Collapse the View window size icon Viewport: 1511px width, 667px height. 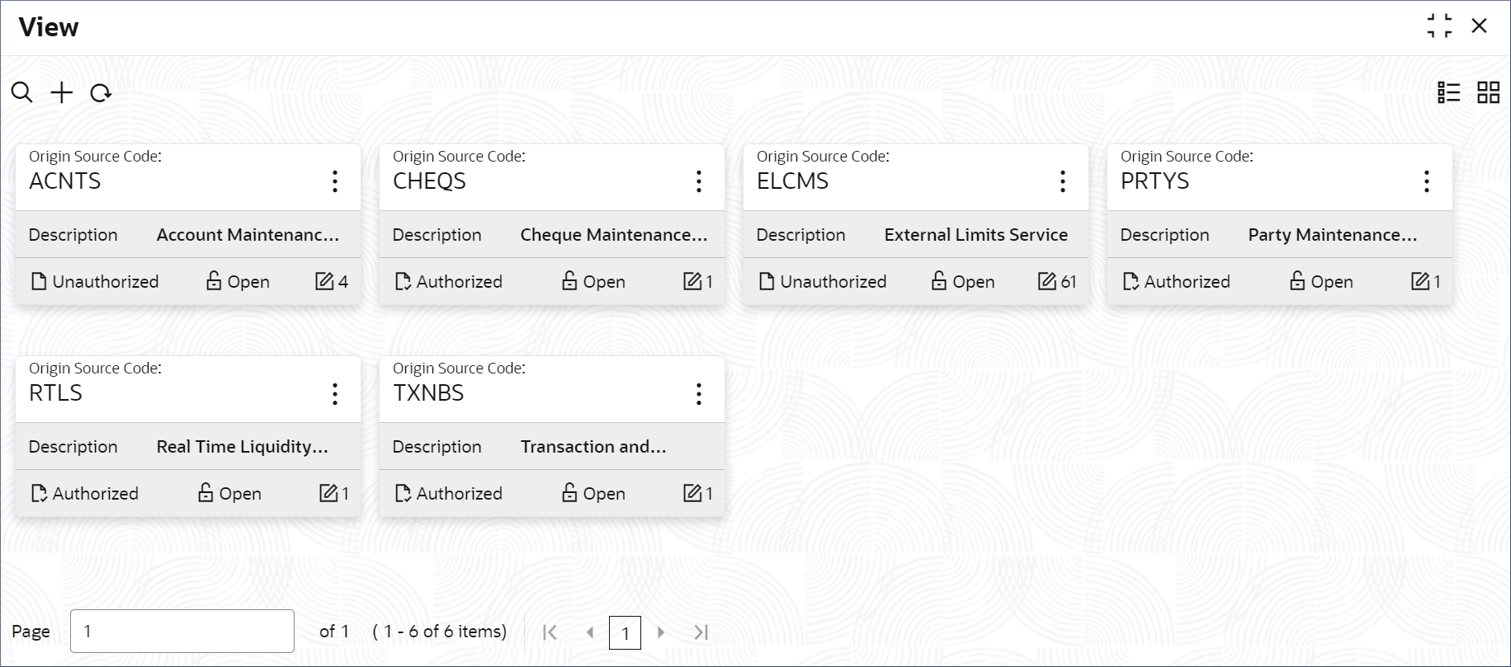pos(1440,26)
